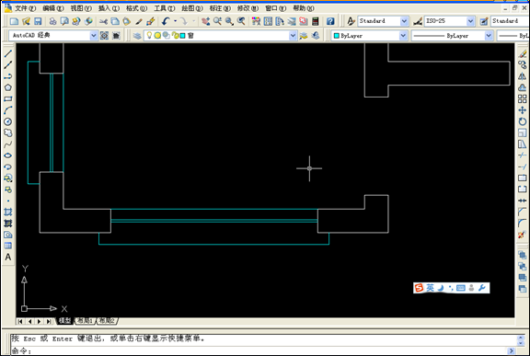Toggle the layer lightbulb on/off icon
Image resolution: width=530 pixels, height=356 pixels.
pos(149,35)
